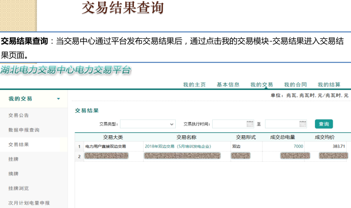The width and height of the screenshot is (351, 208).
Task: Click 摘牌 in the left menu
Action: tap(14, 174)
